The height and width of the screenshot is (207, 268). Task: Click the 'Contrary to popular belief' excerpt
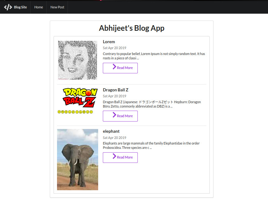[154, 56]
